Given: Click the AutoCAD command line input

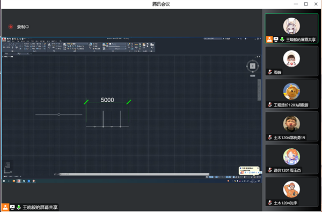Looking at the screenshot, I should coord(134,175).
